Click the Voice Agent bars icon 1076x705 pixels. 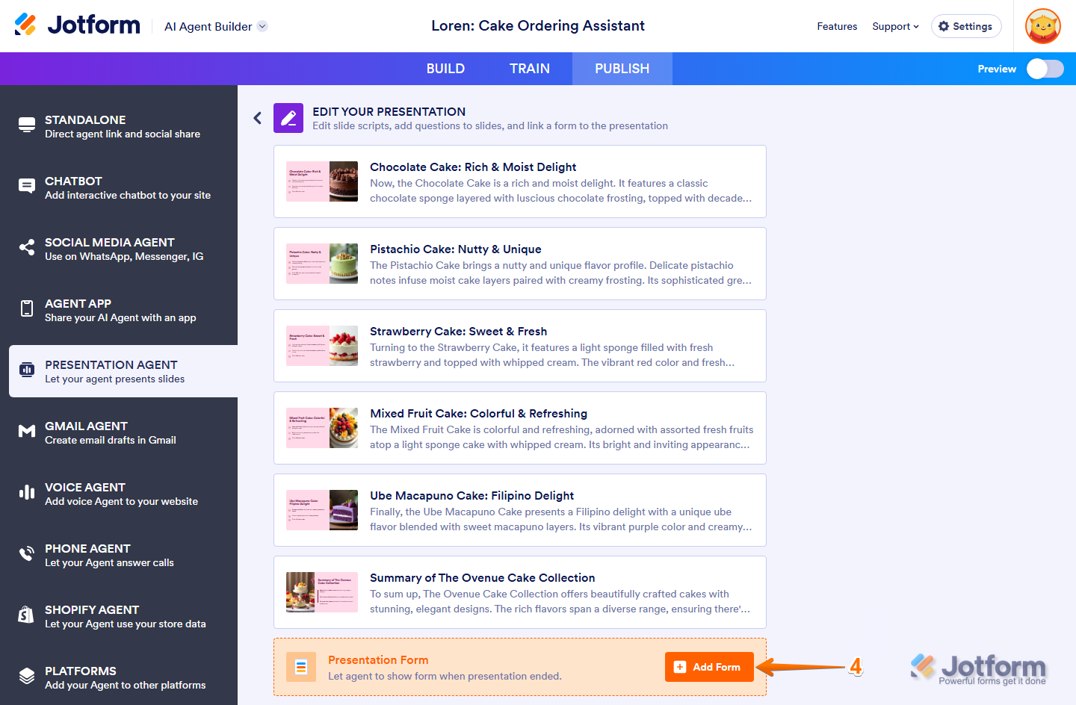27,492
